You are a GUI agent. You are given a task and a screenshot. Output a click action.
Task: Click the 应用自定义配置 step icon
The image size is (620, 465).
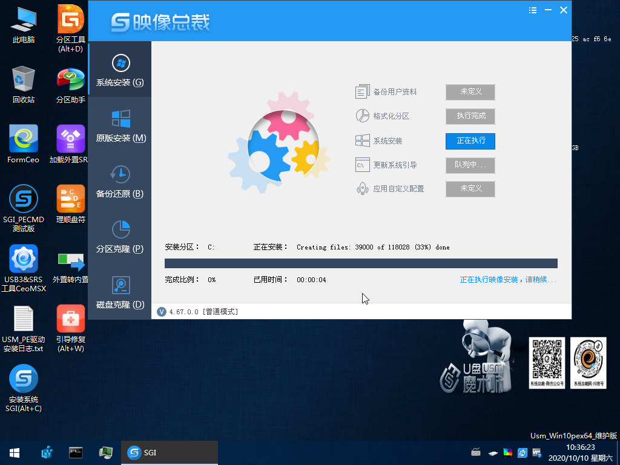click(x=363, y=188)
